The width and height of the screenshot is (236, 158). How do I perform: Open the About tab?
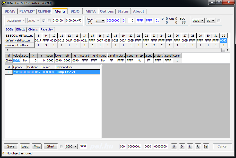pyautogui.click(x=138, y=11)
